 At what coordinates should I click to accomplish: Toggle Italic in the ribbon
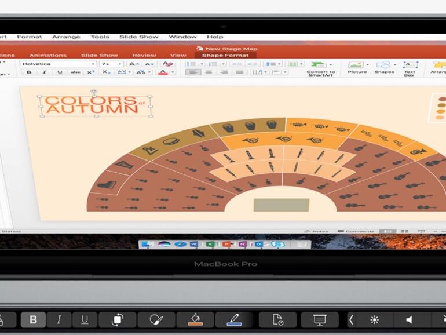(x=45, y=72)
